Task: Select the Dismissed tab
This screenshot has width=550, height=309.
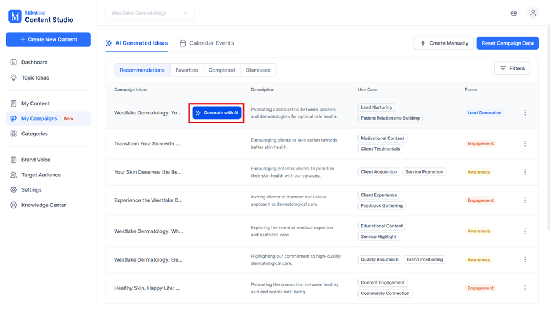Action: click(x=258, y=70)
